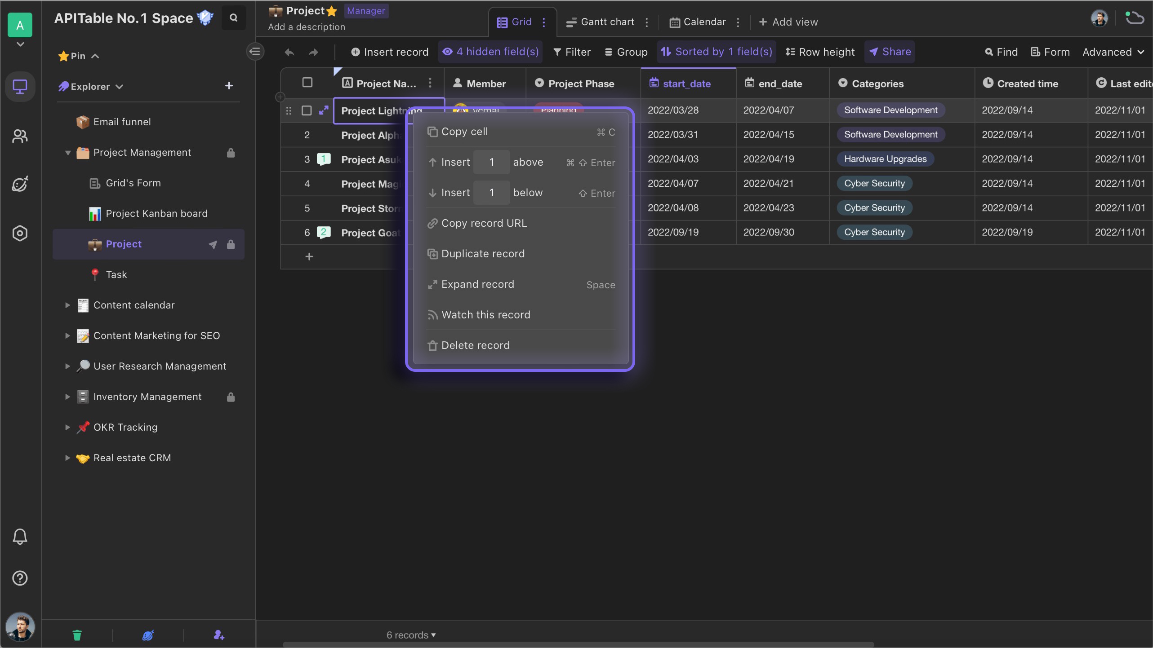Image resolution: width=1153 pixels, height=648 pixels.
Task: Open Project Na... column options menu
Action: (430, 83)
